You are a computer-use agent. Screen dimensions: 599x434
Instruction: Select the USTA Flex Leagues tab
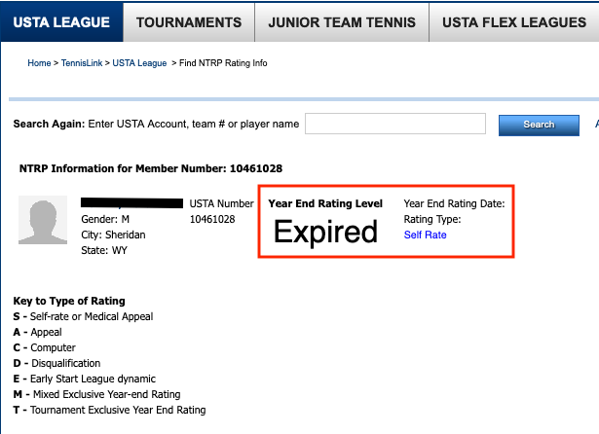[x=513, y=21]
